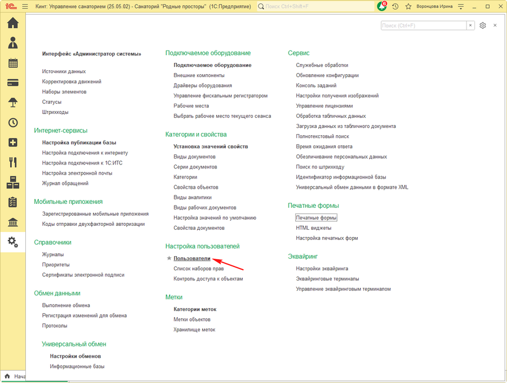Screen dimensions: 507x383
Task: Open Подключаемое оборудование bold command
Action: click(x=212, y=65)
